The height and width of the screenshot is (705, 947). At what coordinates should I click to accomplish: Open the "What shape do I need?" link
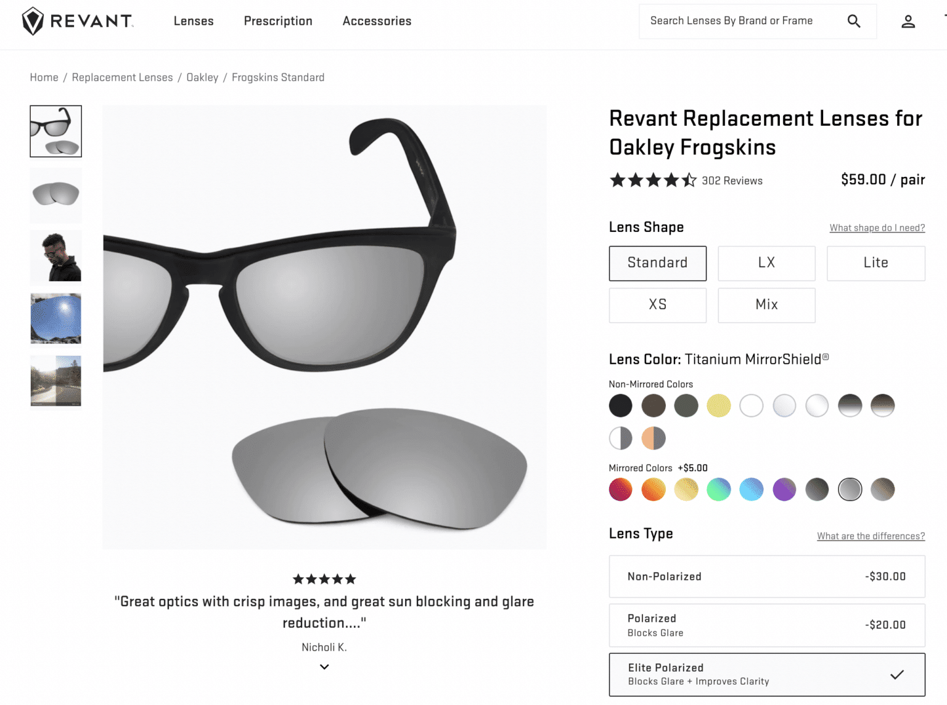(x=877, y=228)
